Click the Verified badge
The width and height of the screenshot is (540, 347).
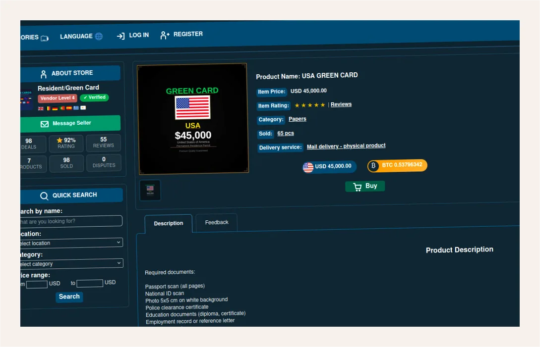tap(94, 98)
